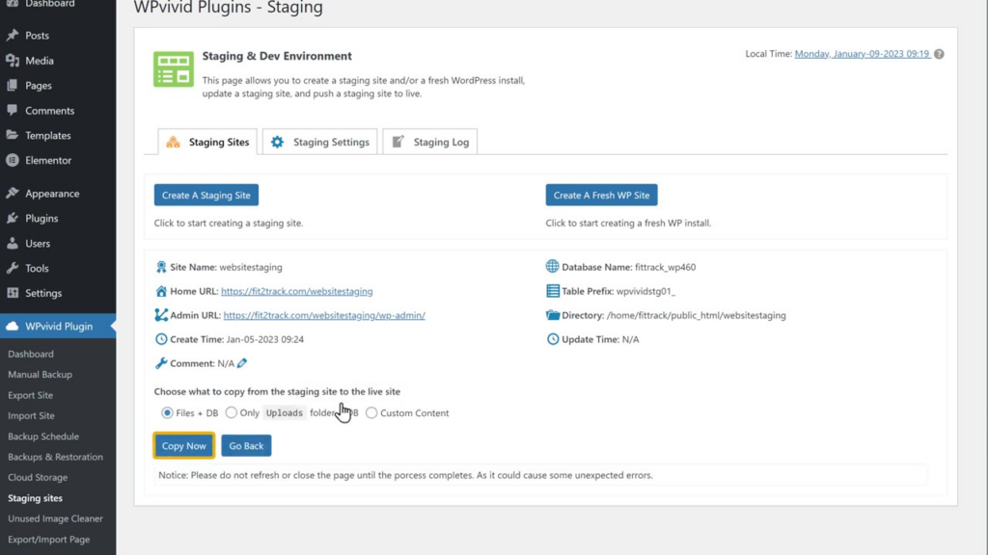This screenshot has width=988, height=555.
Task: Click the Local Time date link
Action: click(x=862, y=54)
